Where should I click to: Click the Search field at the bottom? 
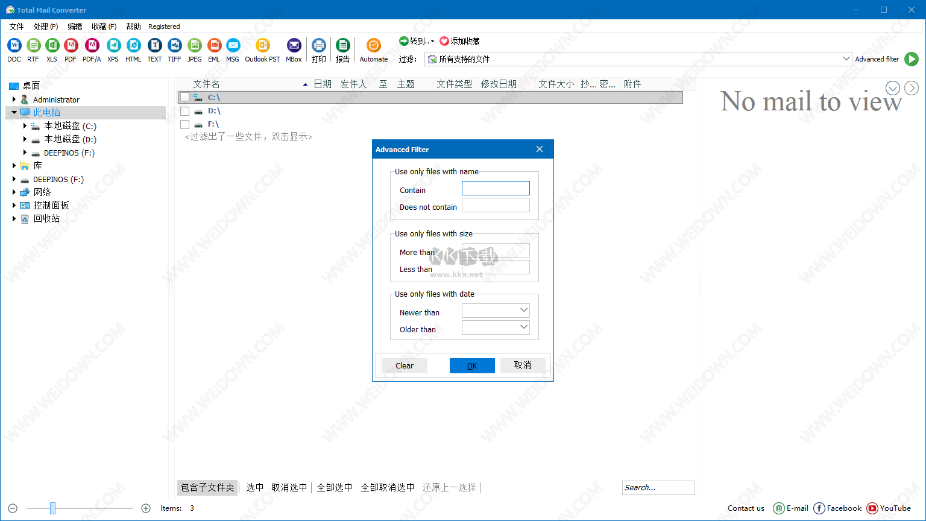(x=658, y=487)
